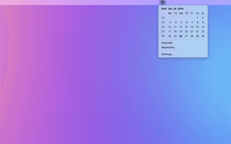Choose Tuesday June 18 in the calendar

(175, 31)
